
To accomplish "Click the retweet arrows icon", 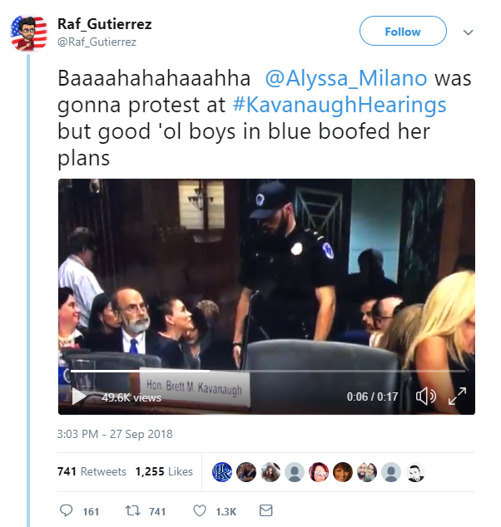I will (x=131, y=510).
